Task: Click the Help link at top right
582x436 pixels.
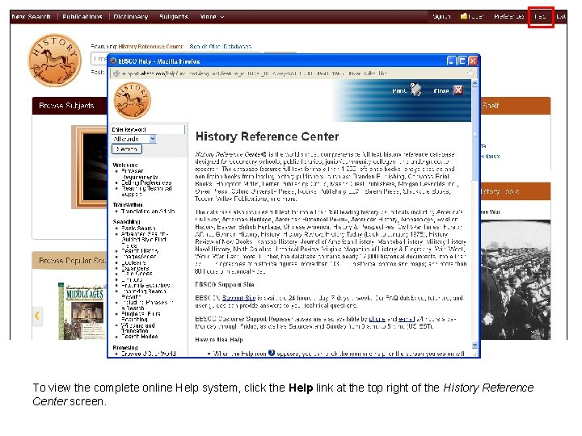Action: tap(541, 17)
